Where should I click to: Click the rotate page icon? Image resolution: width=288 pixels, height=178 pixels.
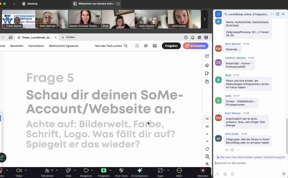(207, 149)
